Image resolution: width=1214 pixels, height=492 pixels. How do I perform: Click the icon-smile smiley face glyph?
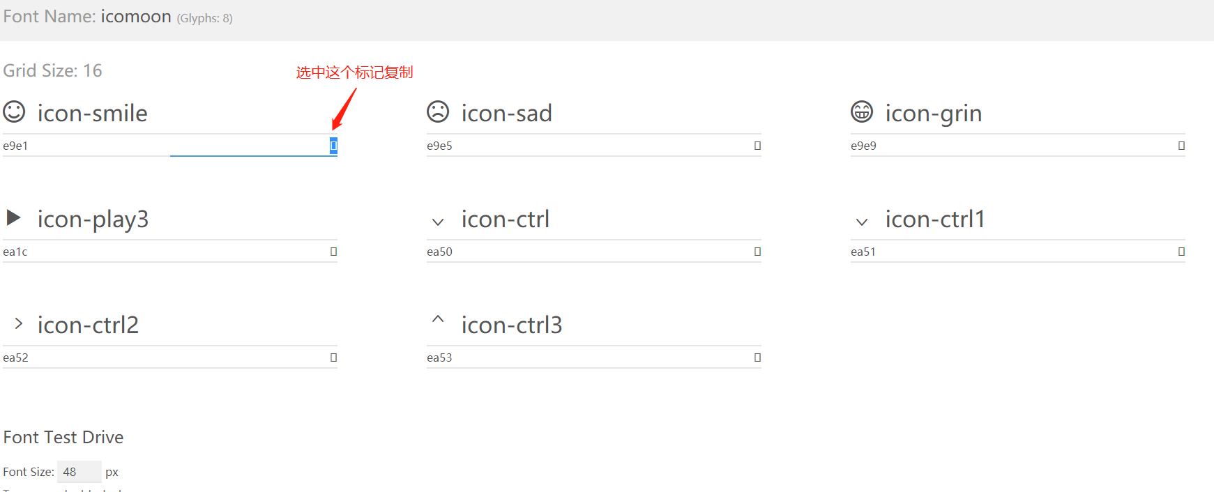(14, 112)
